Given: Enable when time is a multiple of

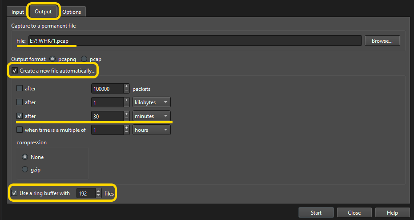Looking at the screenshot, I should pyautogui.click(x=20, y=130).
